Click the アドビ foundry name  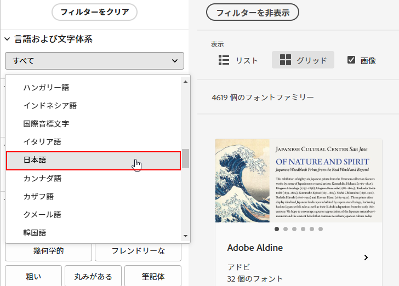pos(238,267)
